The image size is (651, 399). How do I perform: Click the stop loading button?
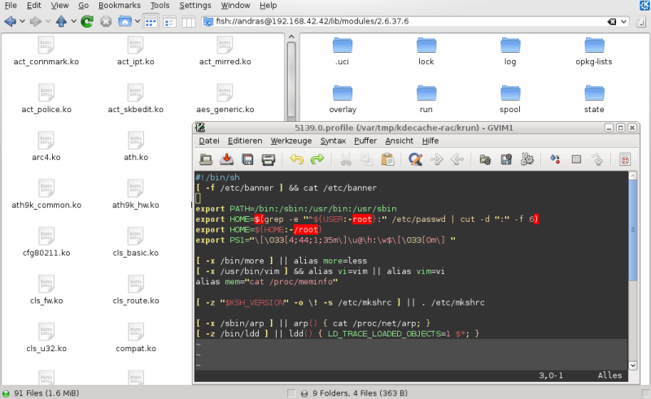[106, 21]
